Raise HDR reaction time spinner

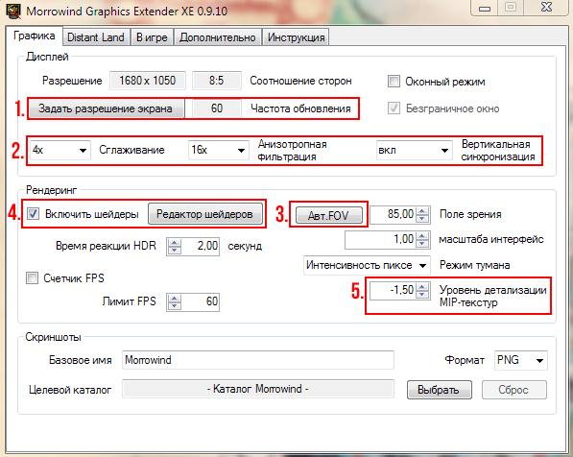[174, 242]
